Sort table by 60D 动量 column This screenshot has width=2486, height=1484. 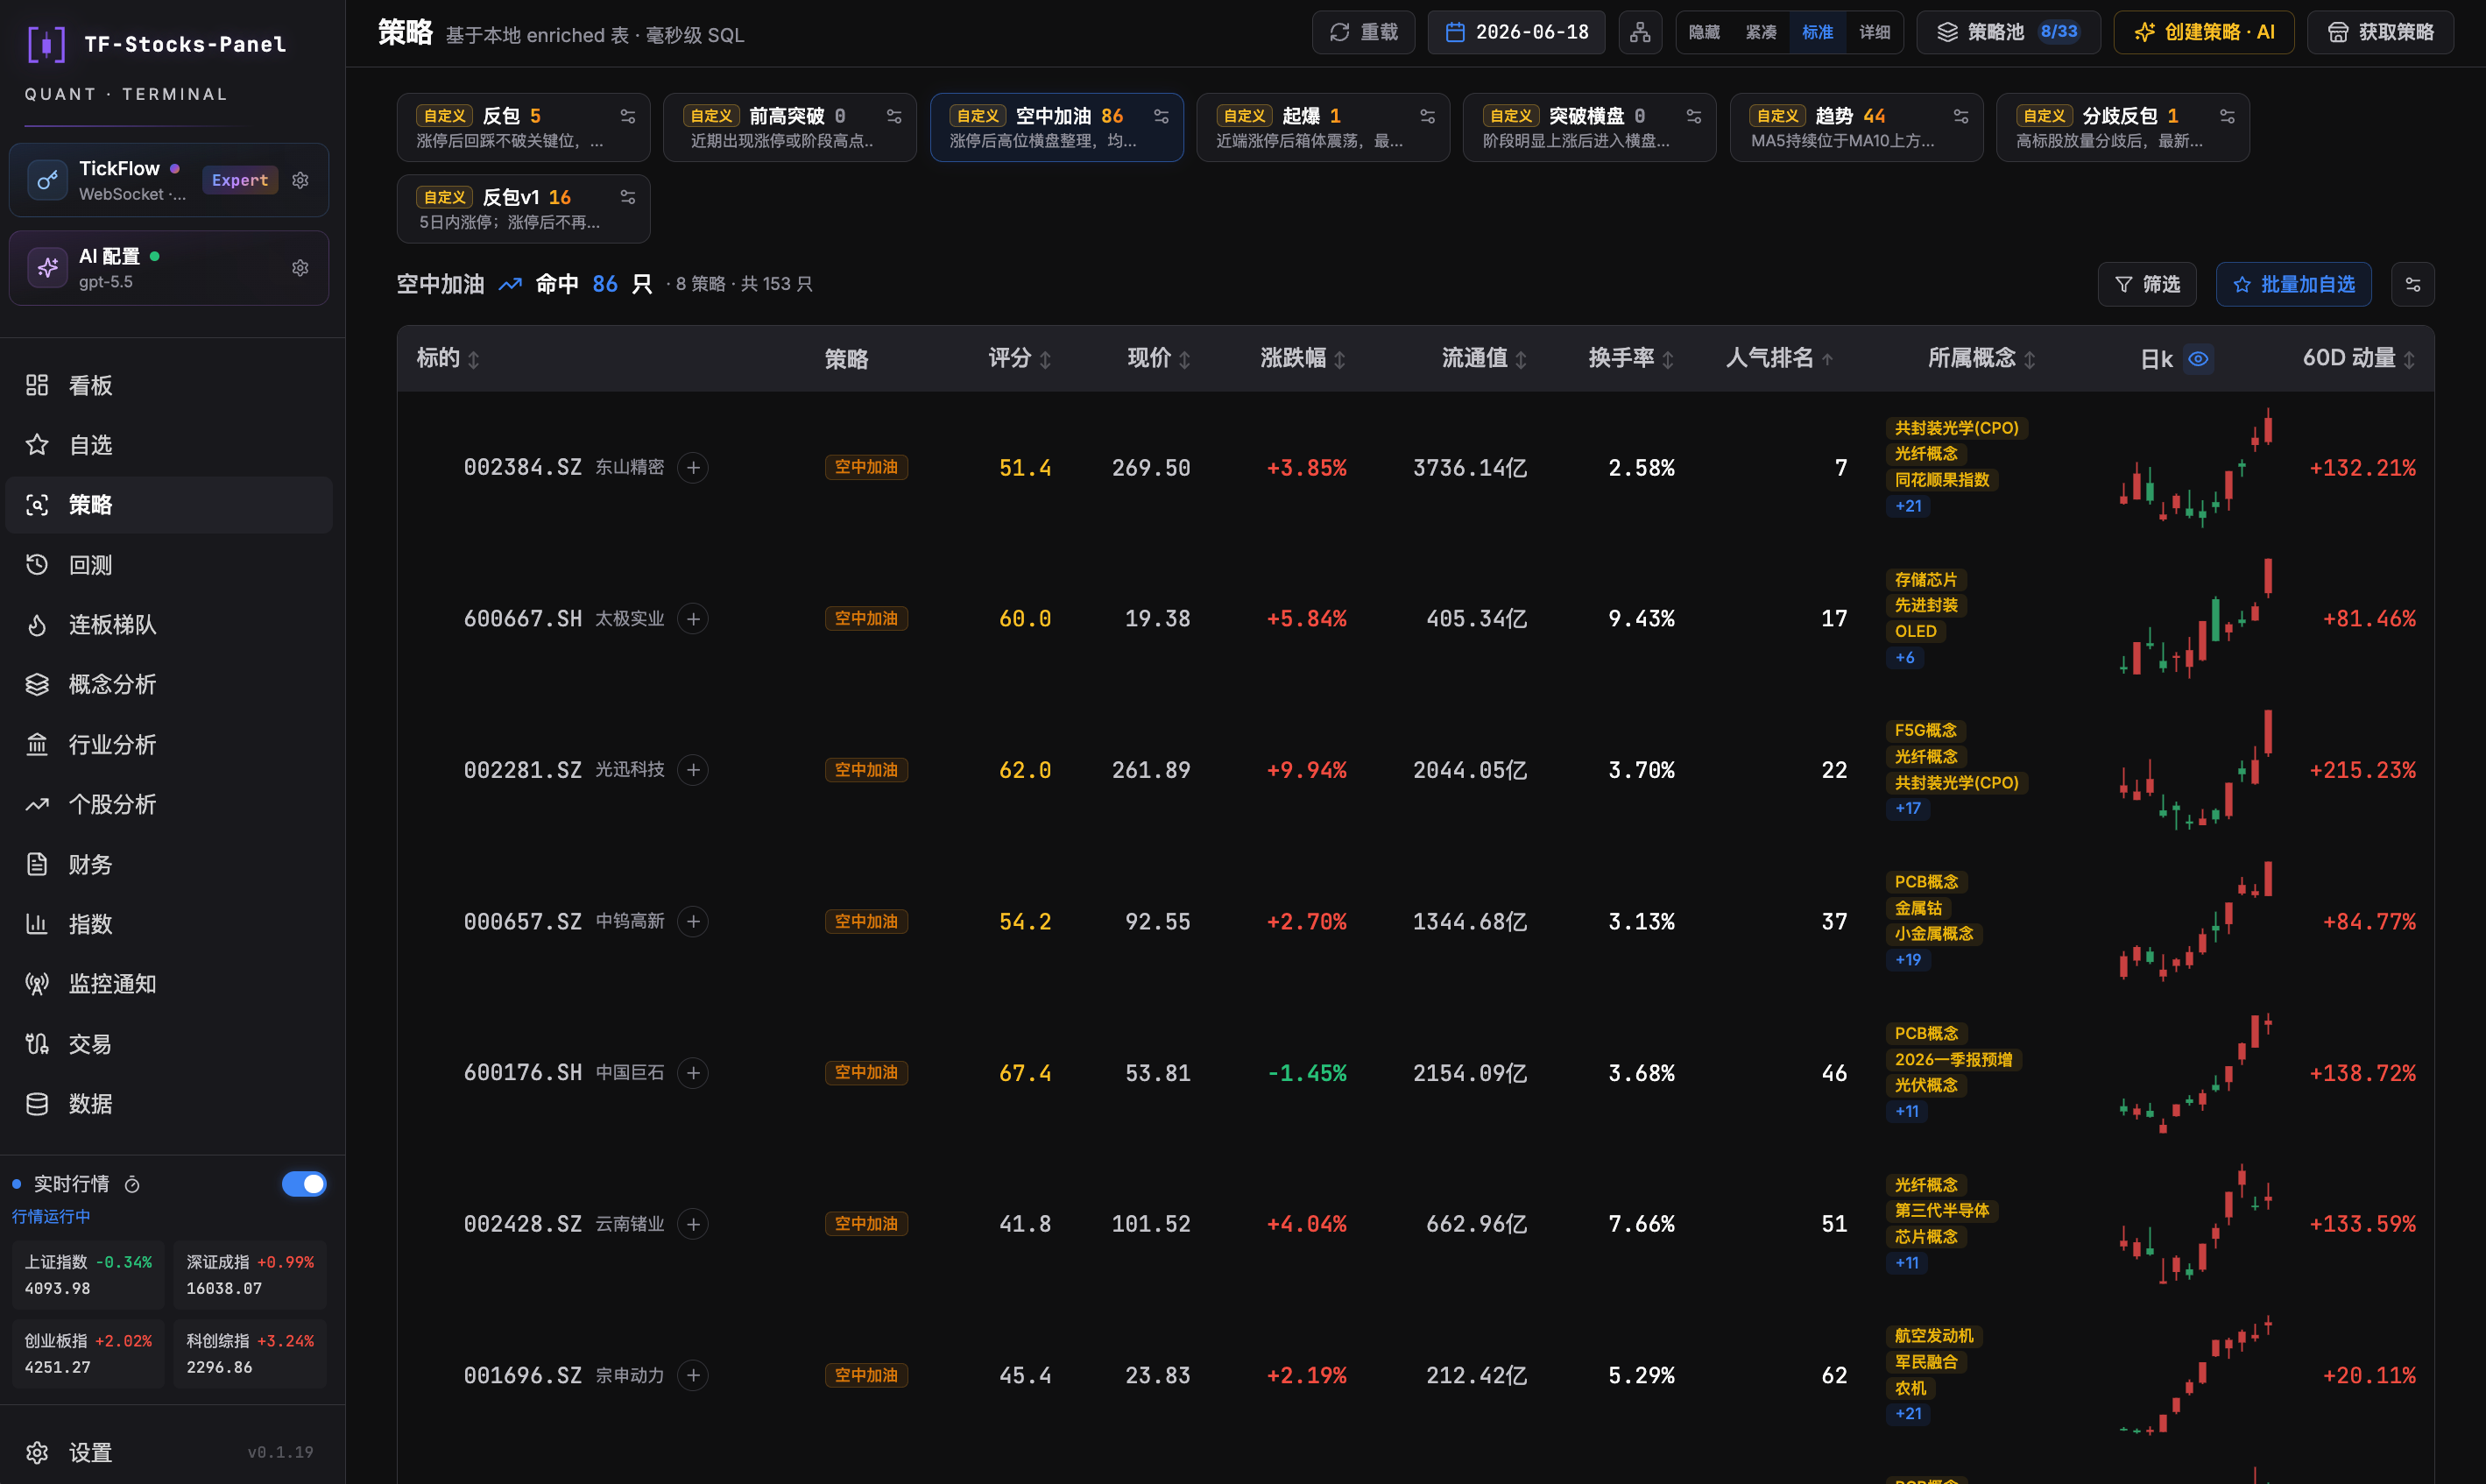pyautogui.click(x=2359, y=359)
